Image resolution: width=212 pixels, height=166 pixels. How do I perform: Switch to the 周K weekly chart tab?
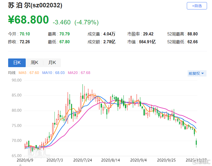point(34,63)
